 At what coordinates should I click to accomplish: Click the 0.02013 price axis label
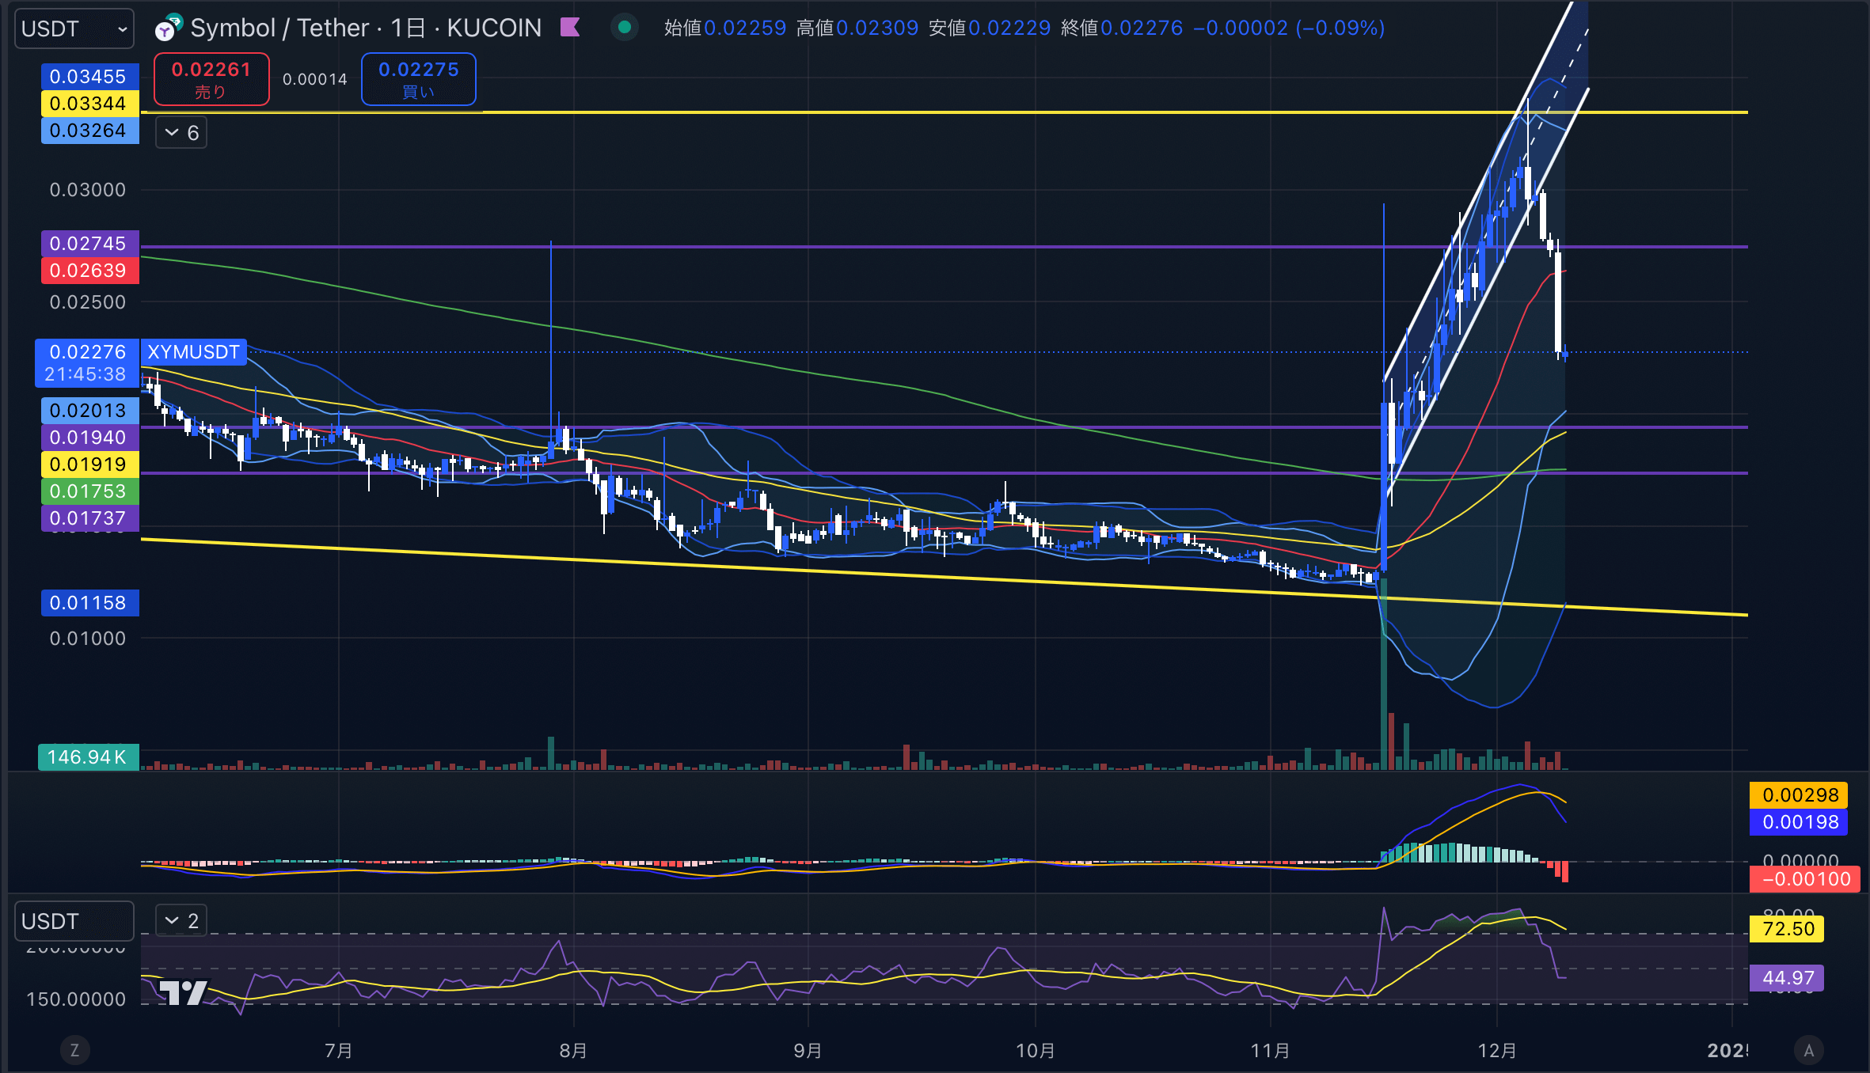tap(89, 411)
